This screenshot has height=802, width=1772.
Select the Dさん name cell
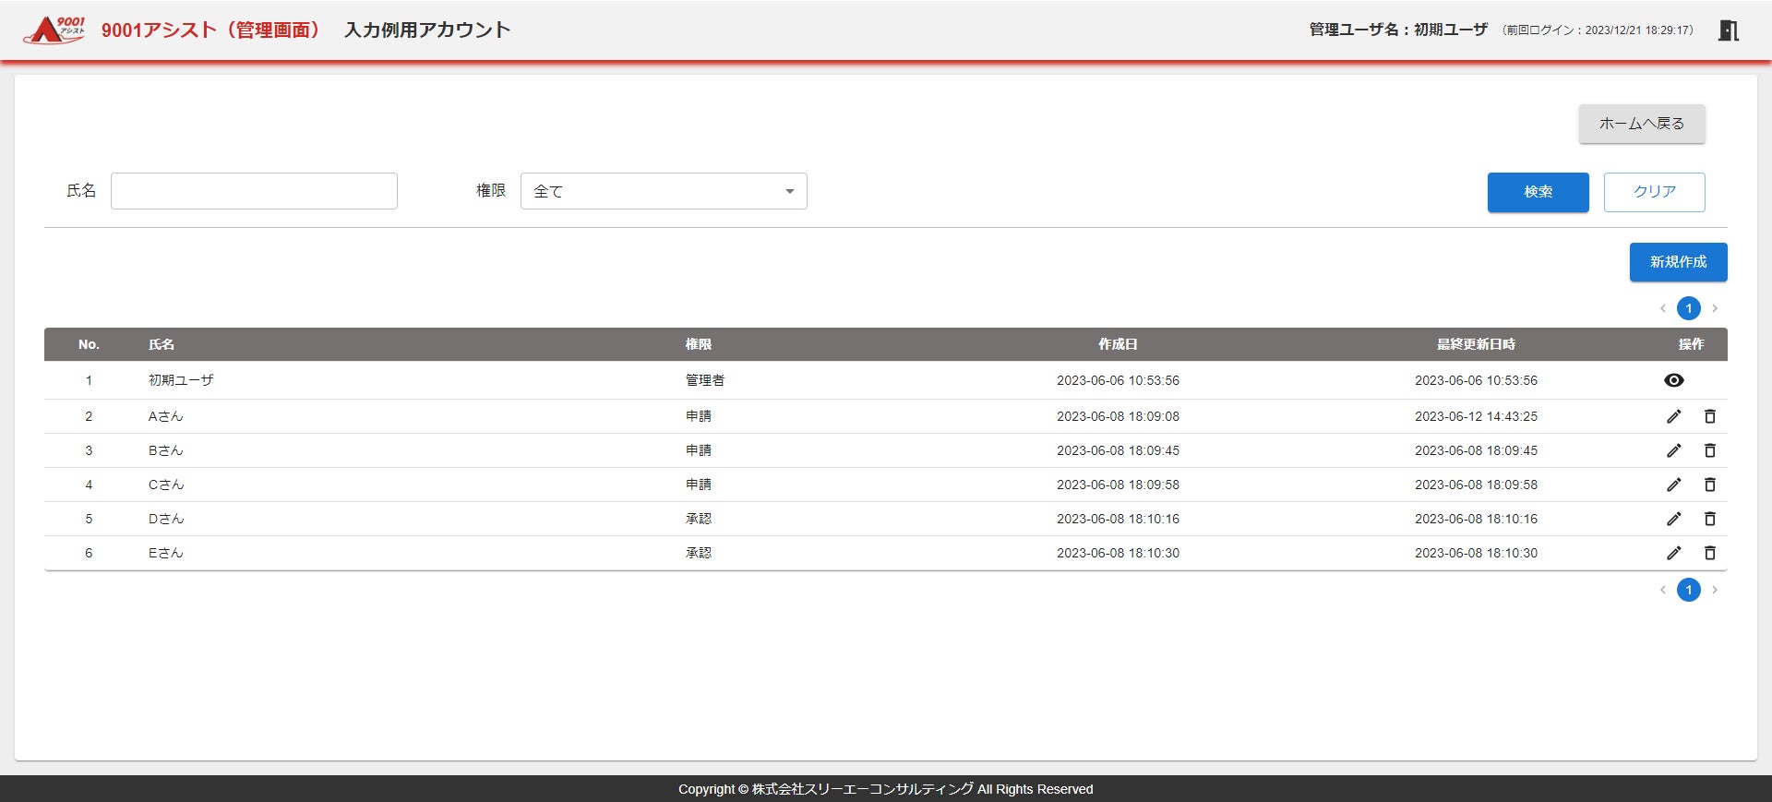point(166,519)
